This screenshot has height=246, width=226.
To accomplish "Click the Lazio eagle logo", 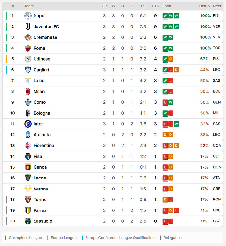I will (28, 80).
